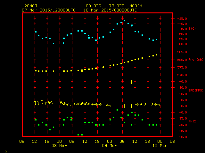The width and height of the screenshot is (205, 153).
Task: Click the highest cyan temperature data point
Action: (x=125, y=21)
